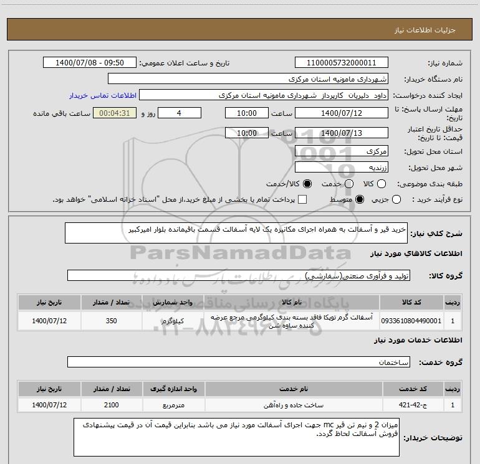The width and height of the screenshot is (480, 464).
Task: Click the کد کالا column header
Action: coord(411,303)
